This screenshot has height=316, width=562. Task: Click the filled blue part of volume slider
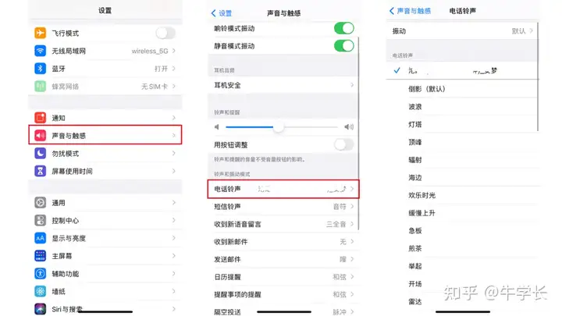click(250, 127)
